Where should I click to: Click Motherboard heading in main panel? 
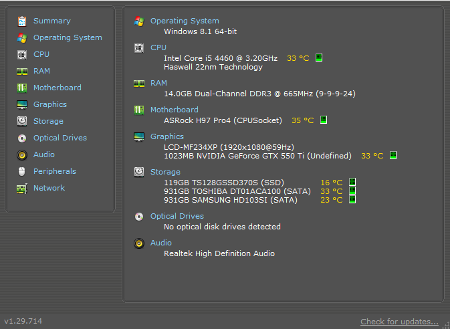point(175,110)
